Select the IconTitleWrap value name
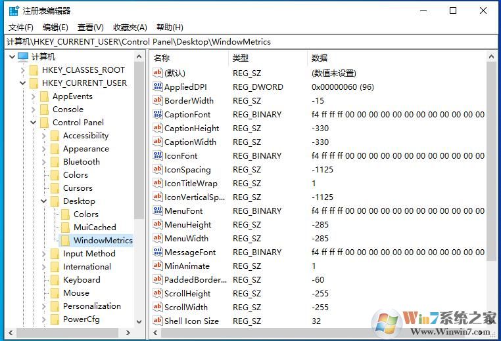The height and width of the screenshot is (341, 501). [191, 183]
